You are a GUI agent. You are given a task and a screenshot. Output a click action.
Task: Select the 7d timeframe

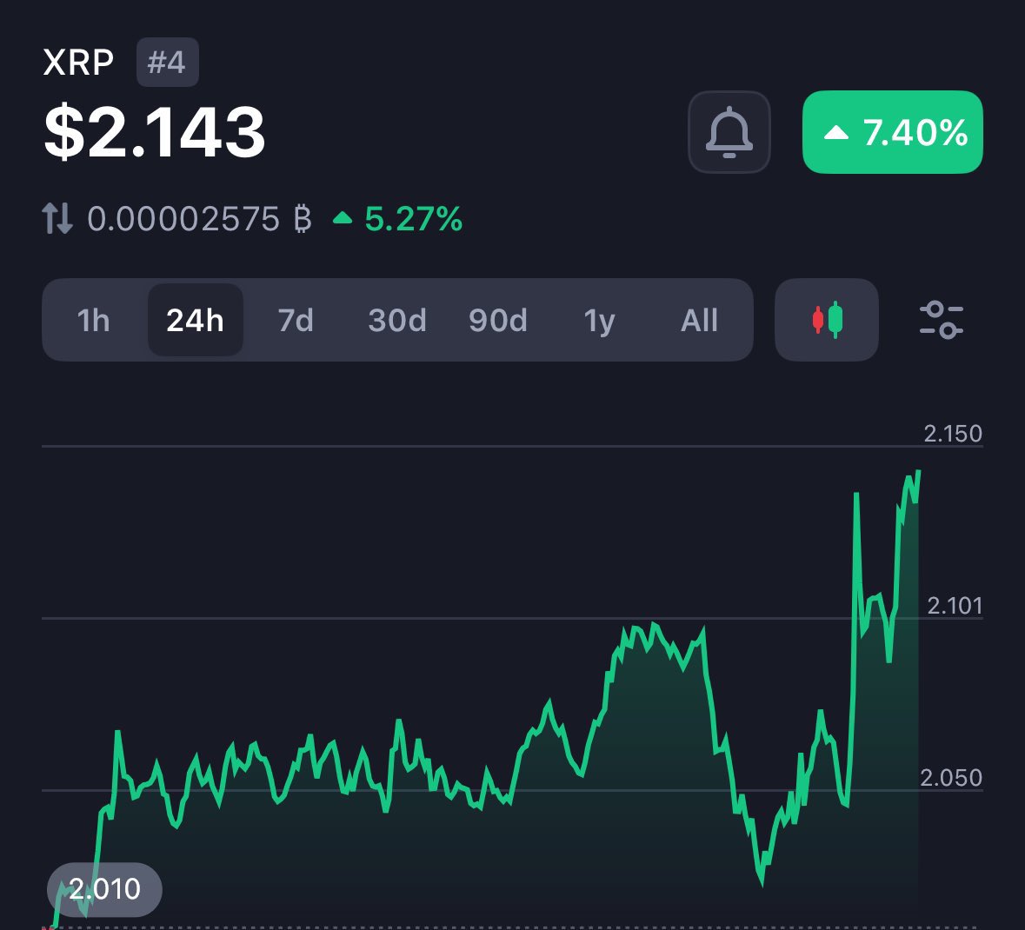tap(296, 320)
